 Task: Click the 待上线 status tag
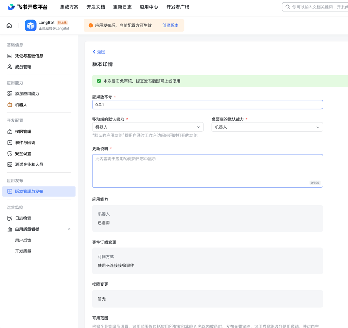(62, 23)
